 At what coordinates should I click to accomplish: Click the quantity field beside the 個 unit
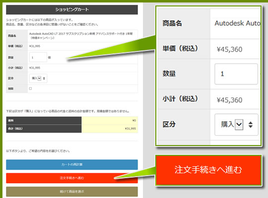click(38, 57)
